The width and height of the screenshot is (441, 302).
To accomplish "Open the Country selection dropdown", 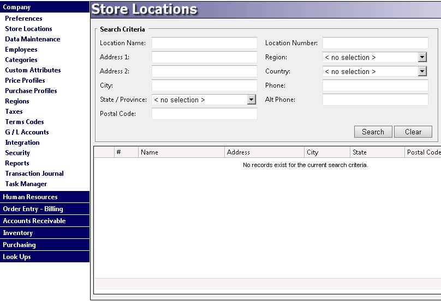I will point(422,72).
